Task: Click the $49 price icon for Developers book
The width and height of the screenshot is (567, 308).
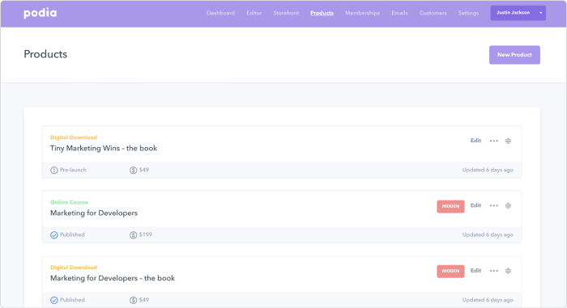Action: tap(133, 300)
